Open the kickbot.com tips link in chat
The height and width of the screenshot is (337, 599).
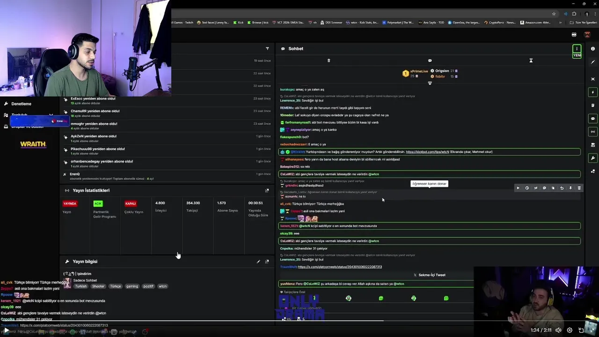click(x=427, y=152)
